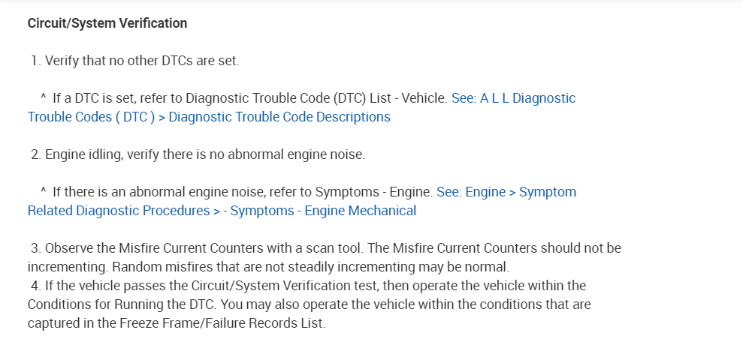Click step 1 'Verify that no other DTCs are set'
This screenshot has width=743, height=348.
coord(141,61)
